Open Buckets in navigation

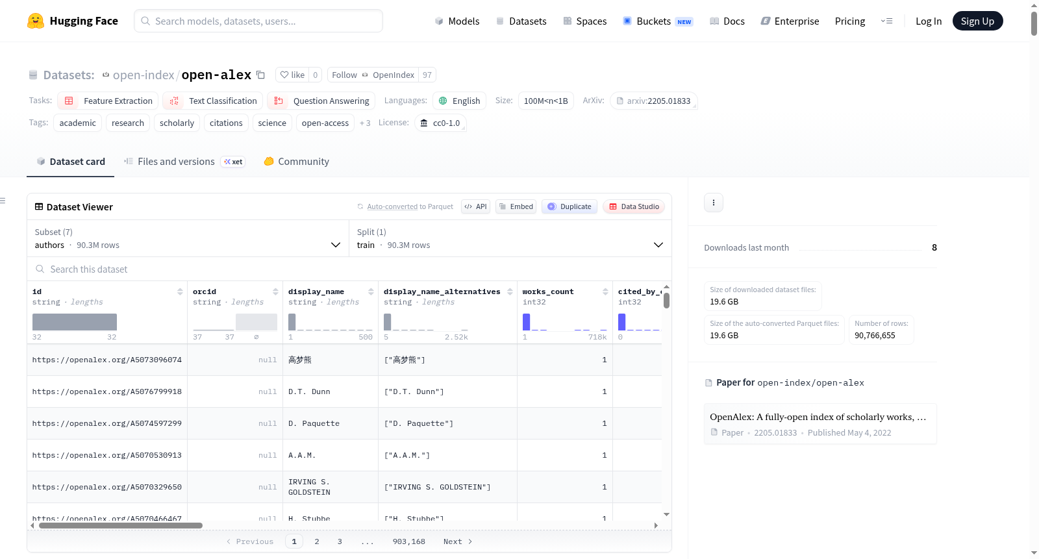pos(658,21)
